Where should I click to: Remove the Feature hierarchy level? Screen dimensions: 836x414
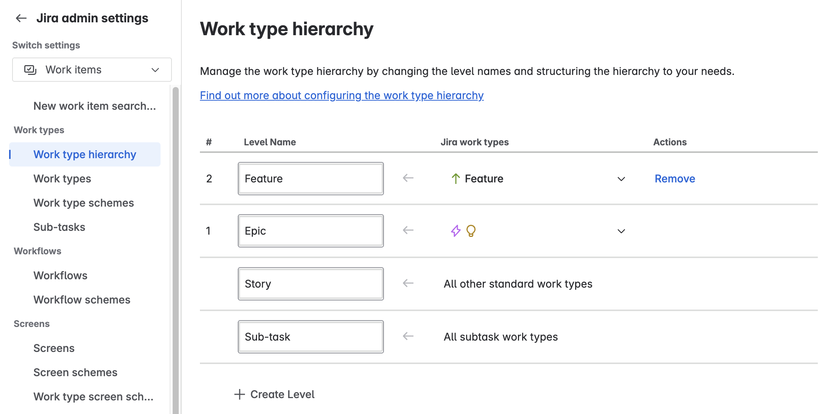pyautogui.click(x=675, y=179)
